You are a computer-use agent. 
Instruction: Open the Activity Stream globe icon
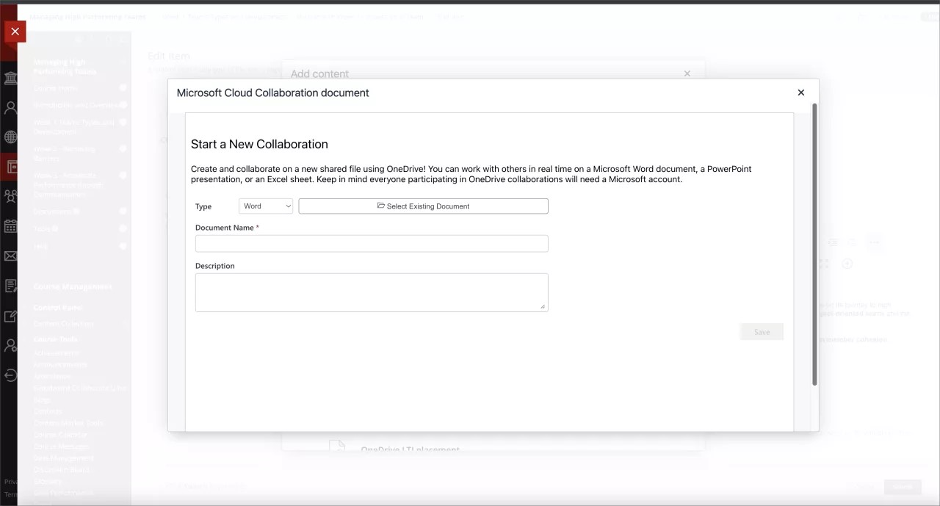coord(10,137)
